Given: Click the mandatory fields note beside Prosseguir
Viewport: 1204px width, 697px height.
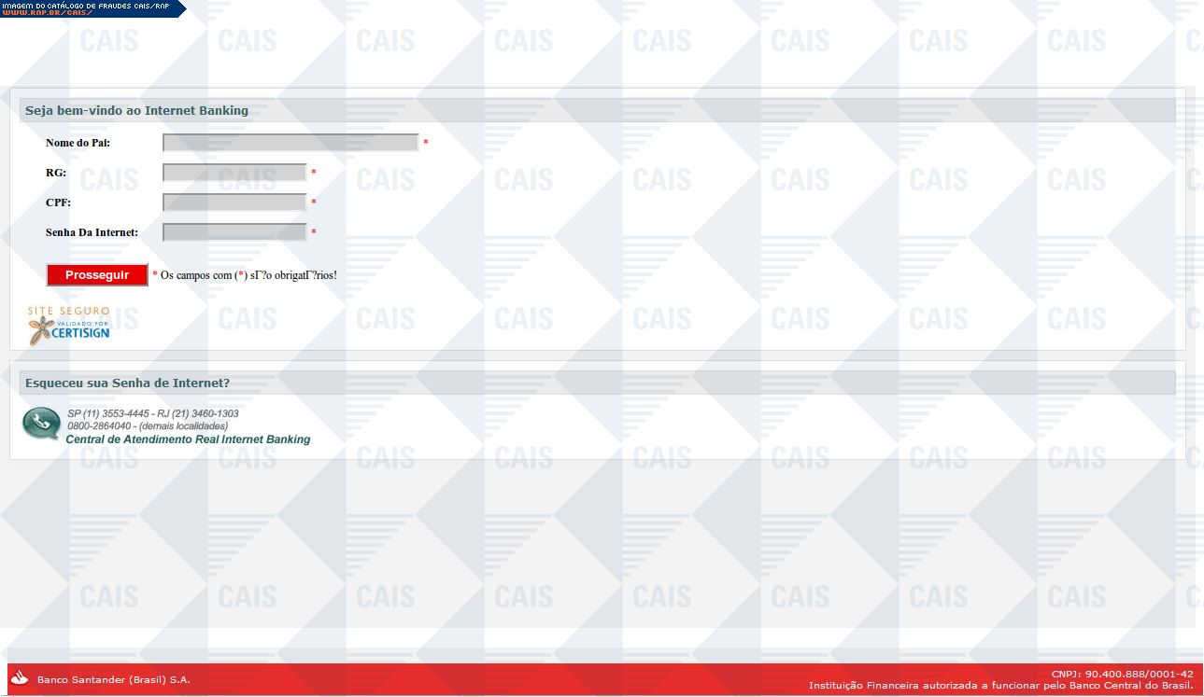Looking at the screenshot, I should point(245,275).
